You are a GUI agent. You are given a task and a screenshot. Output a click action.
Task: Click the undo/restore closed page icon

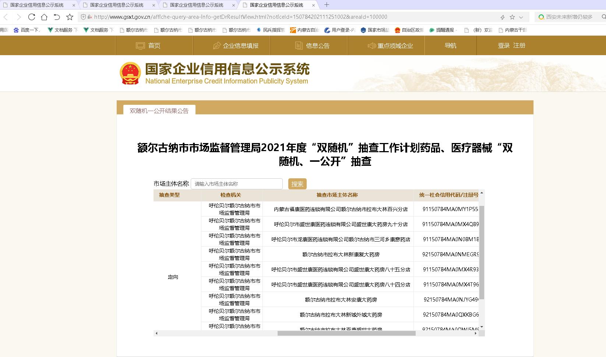tap(57, 17)
